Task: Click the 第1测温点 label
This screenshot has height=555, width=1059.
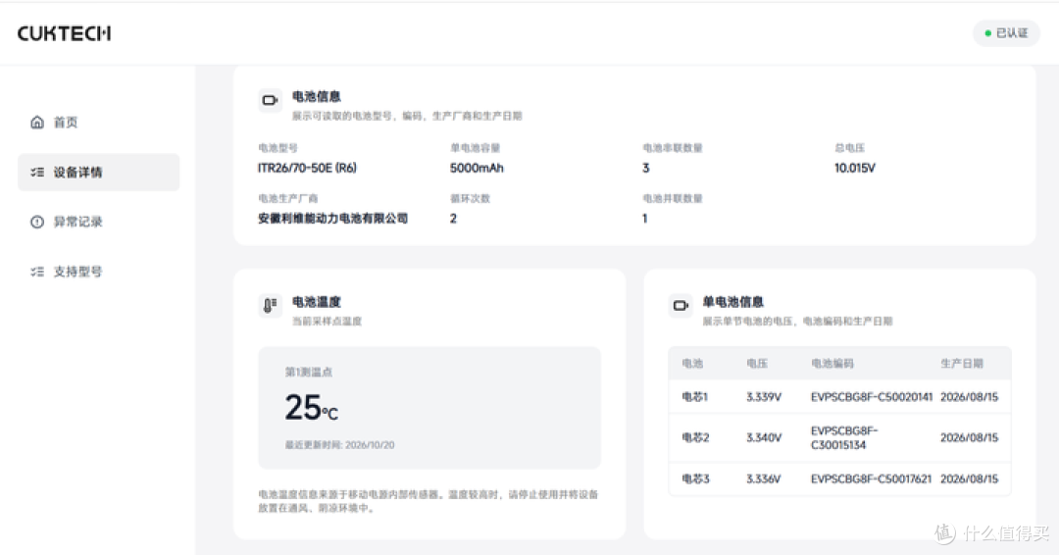Action: pyautogui.click(x=309, y=372)
